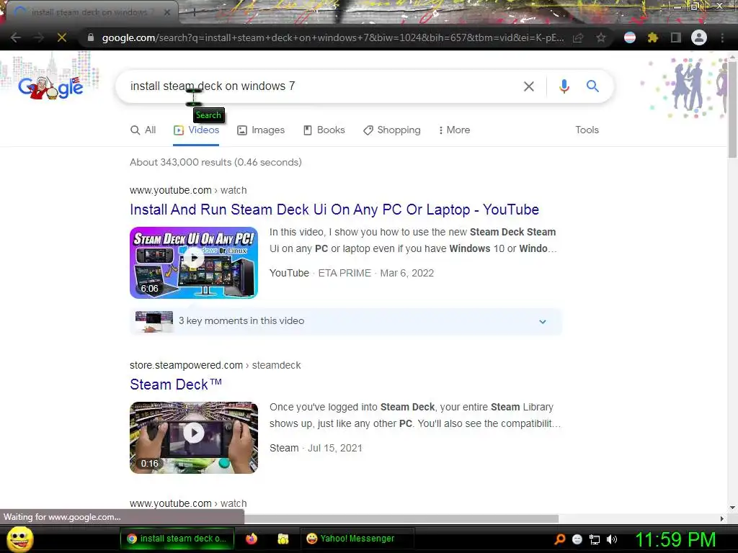Open the 'Steam Deck™' result link
738x553 pixels.
tap(176, 385)
